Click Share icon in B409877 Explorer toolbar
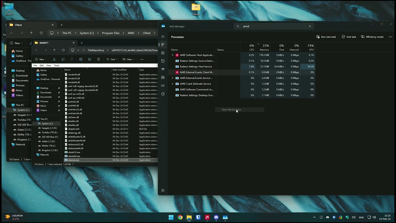Viewport: 396px width, 223px height. coord(90,59)
